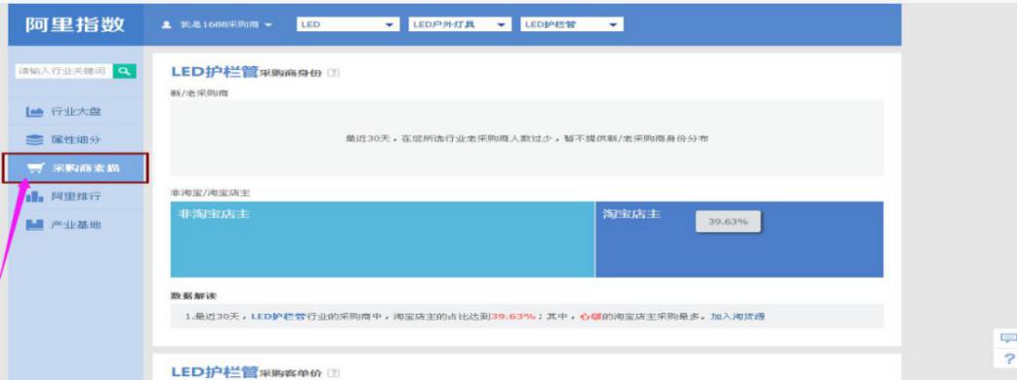Follow the 加入淘货源 link

pyautogui.click(x=738, y=317)
